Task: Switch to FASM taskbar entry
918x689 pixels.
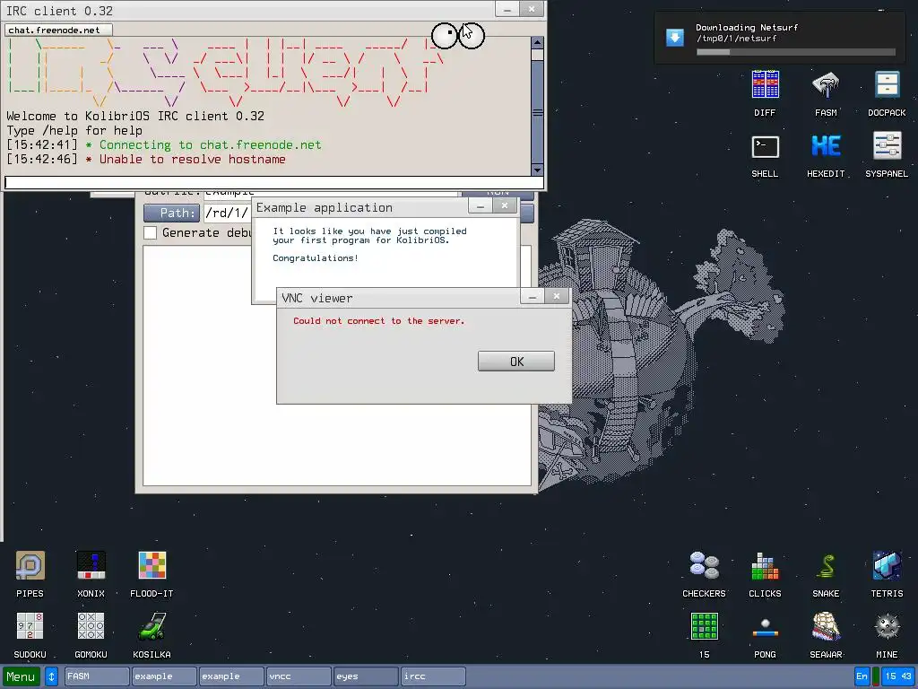Action: pos(97,676)
